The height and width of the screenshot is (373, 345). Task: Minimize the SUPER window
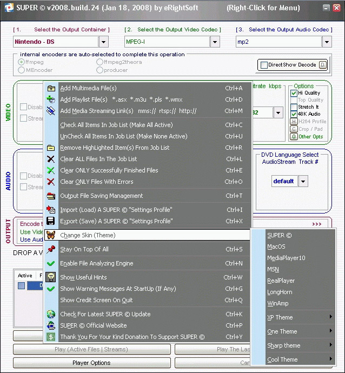coord(326,8)
